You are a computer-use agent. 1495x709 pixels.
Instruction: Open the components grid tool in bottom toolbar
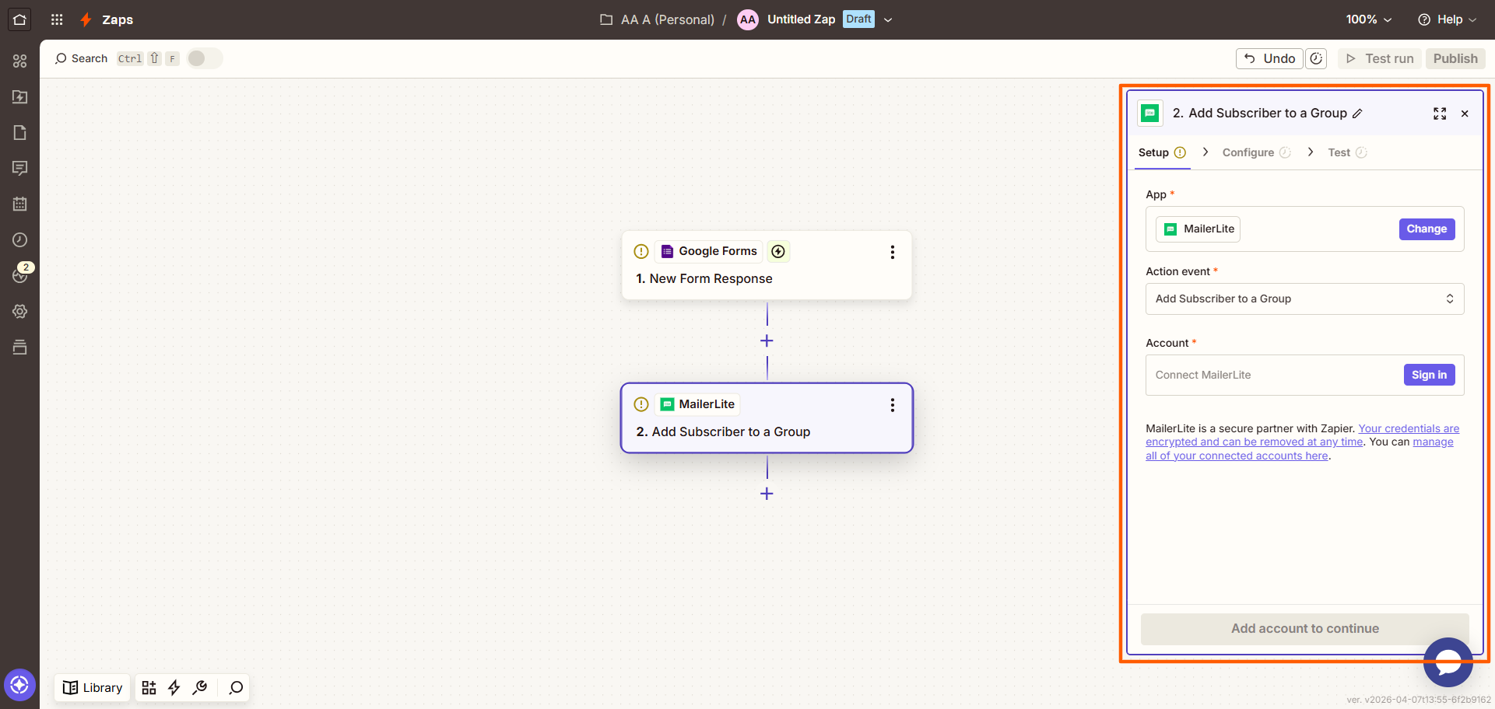(149, 688)
